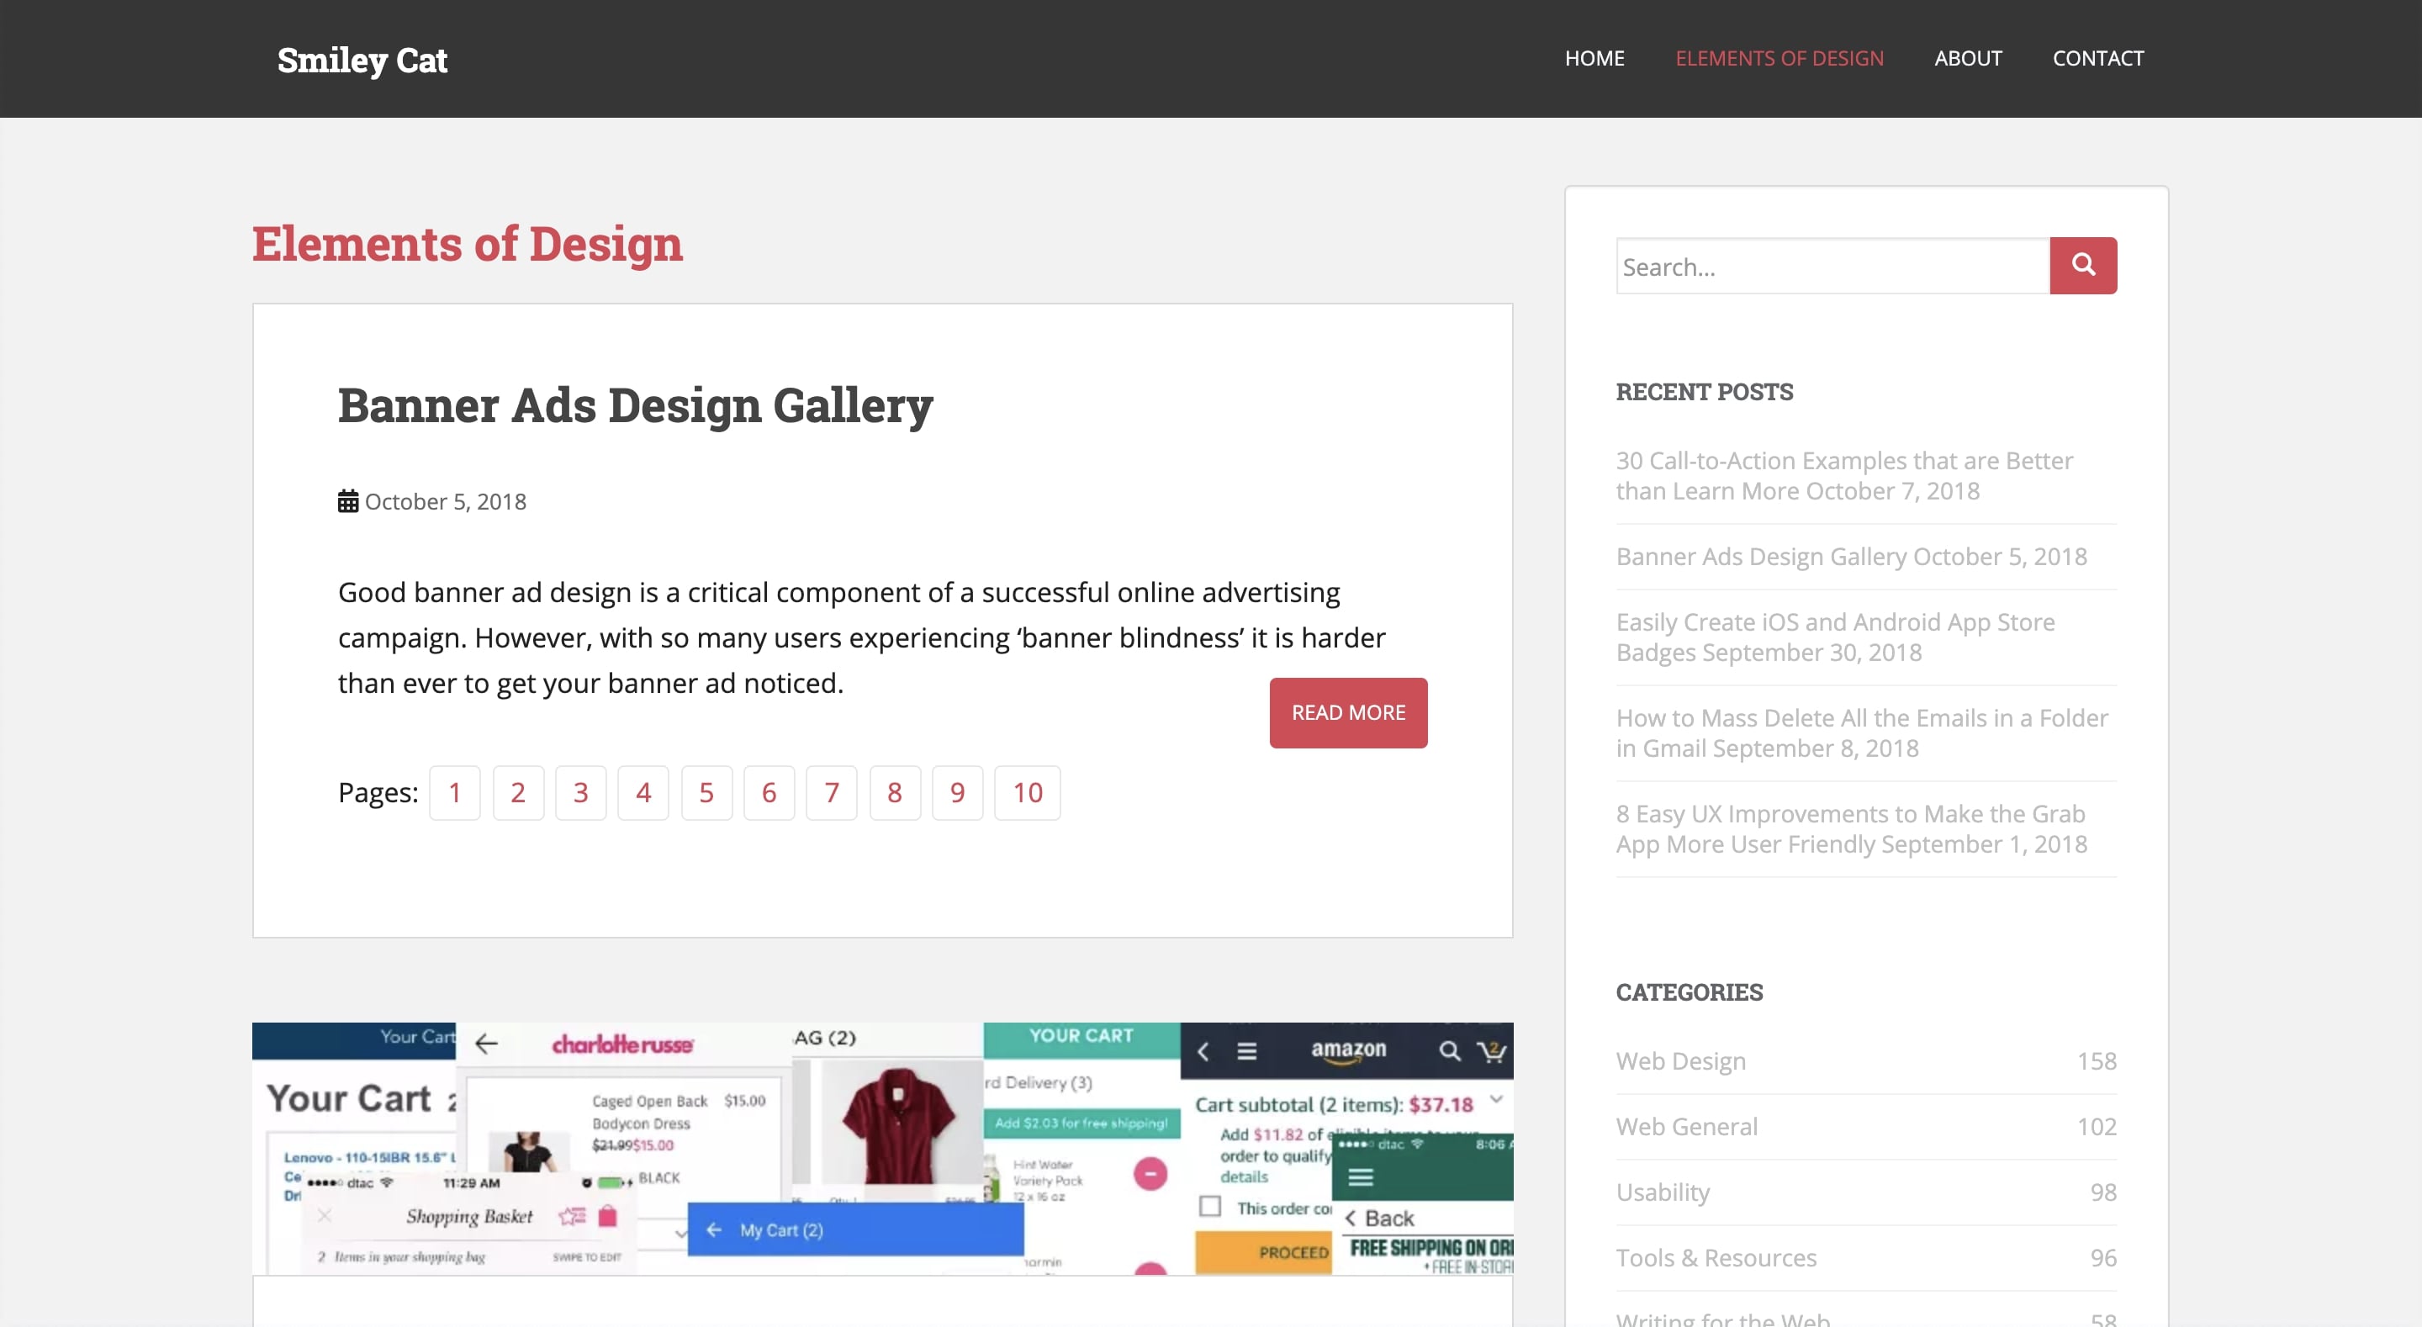Click page number 5 pagination link
Screen dimensions: 2422x1327
click(706, 793)
